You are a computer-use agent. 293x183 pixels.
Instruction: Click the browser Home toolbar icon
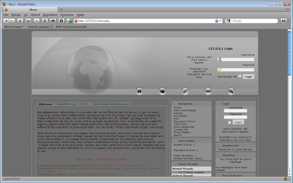tap(44, 21)
